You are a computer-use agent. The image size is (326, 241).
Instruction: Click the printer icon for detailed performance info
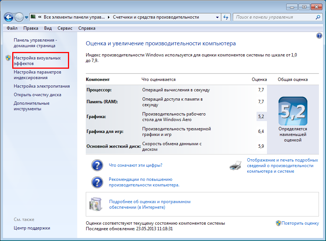tap(236, 166)
